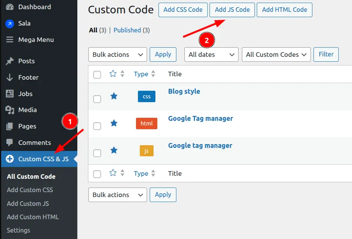This screenshot has width=352, height=239.
Task: Open Media via its photo icon
Action: [x=9, y=110]
